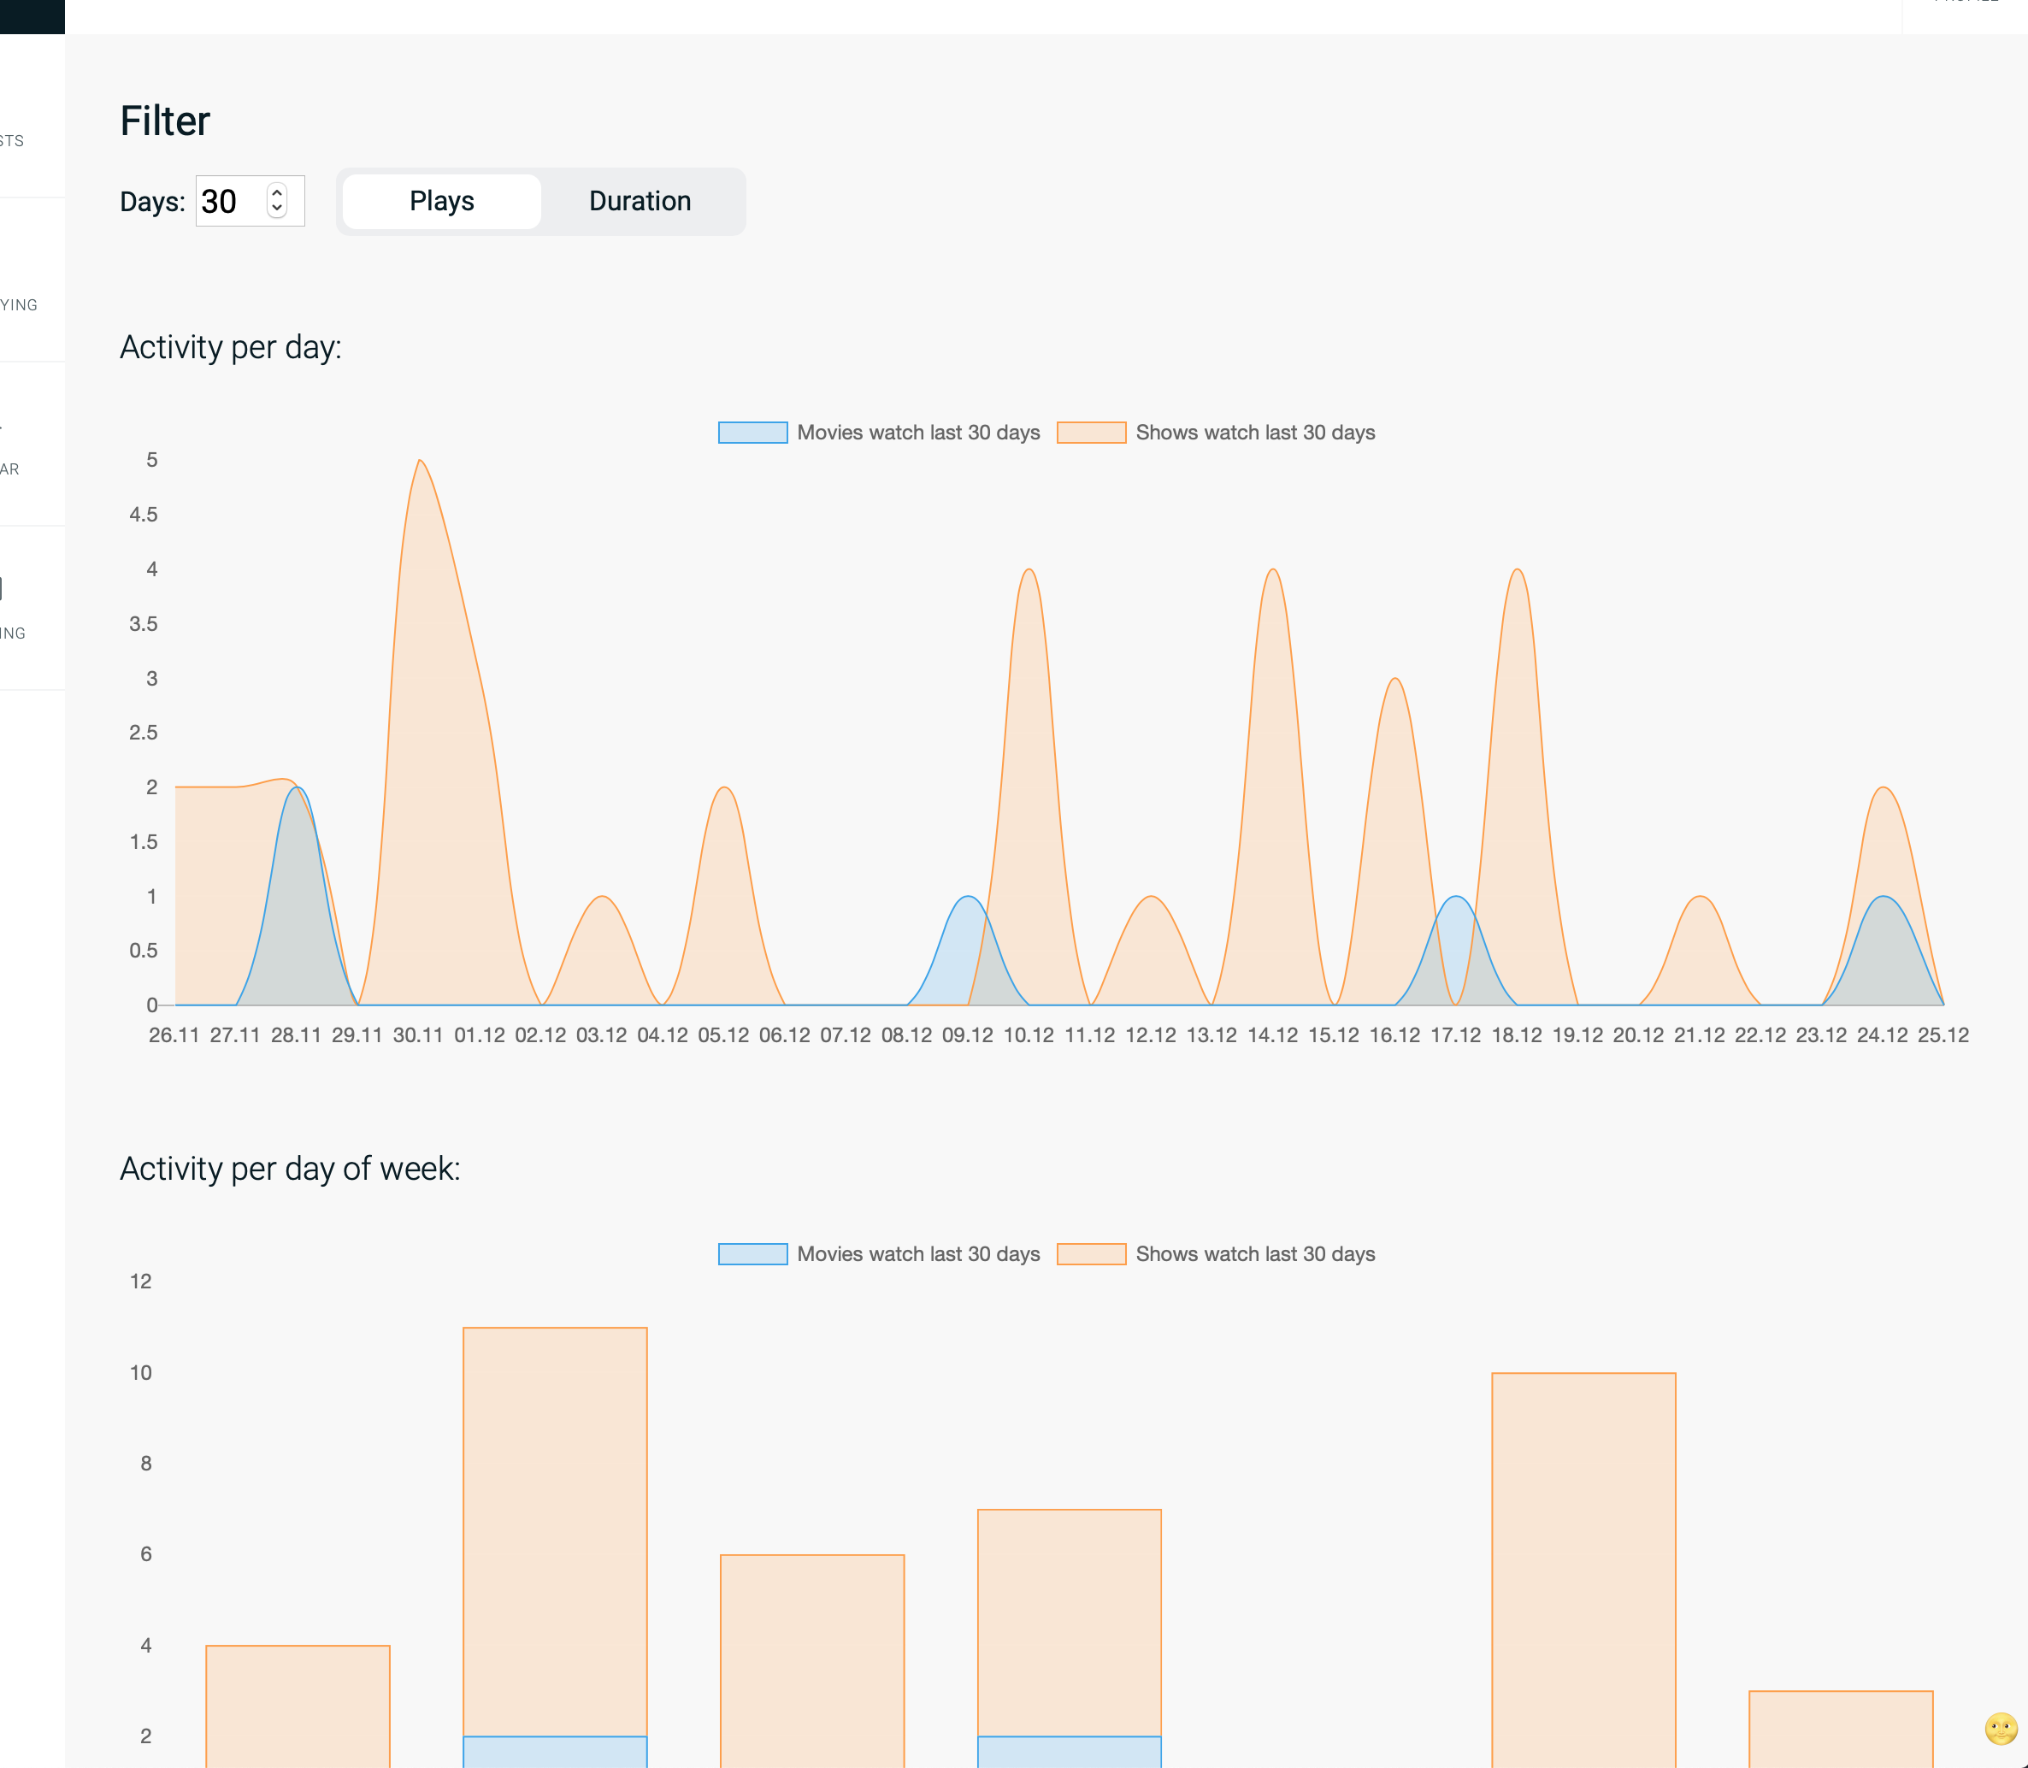Toggle Shows series in day-of-week chart legend
This screenshot has width=2028, height=1768.
pos(1255,1254)
